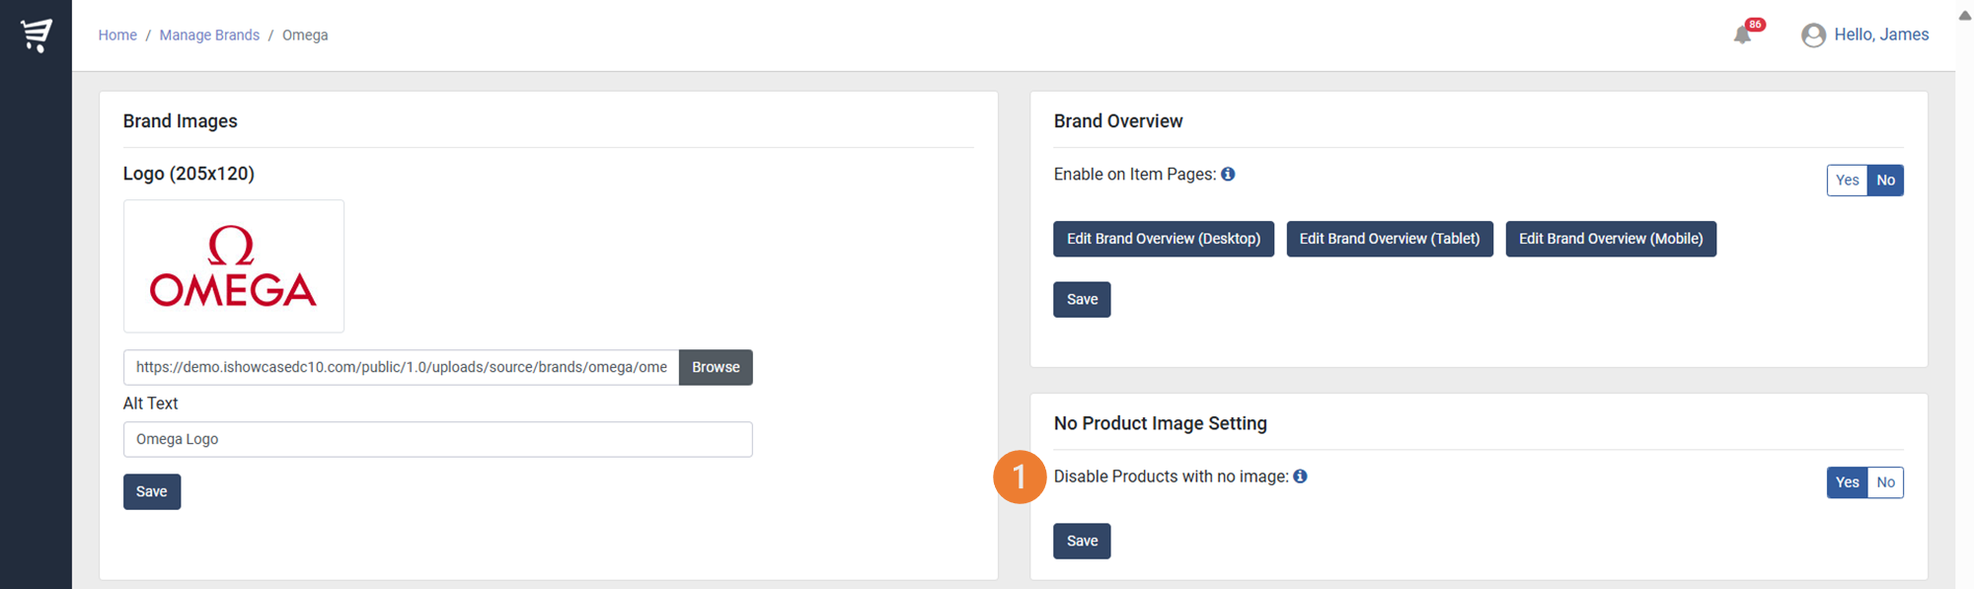
Task: Click the Brand Images heading
Action: point(181,121)
